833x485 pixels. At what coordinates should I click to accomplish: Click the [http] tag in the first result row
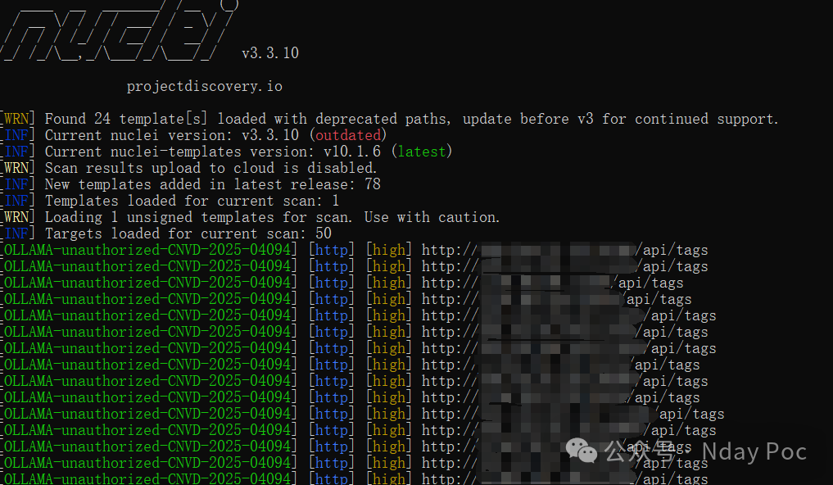(332, 250)
